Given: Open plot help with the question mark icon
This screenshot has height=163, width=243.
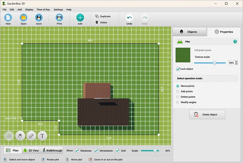Looking at the screenshot, I should coord(235,41).
